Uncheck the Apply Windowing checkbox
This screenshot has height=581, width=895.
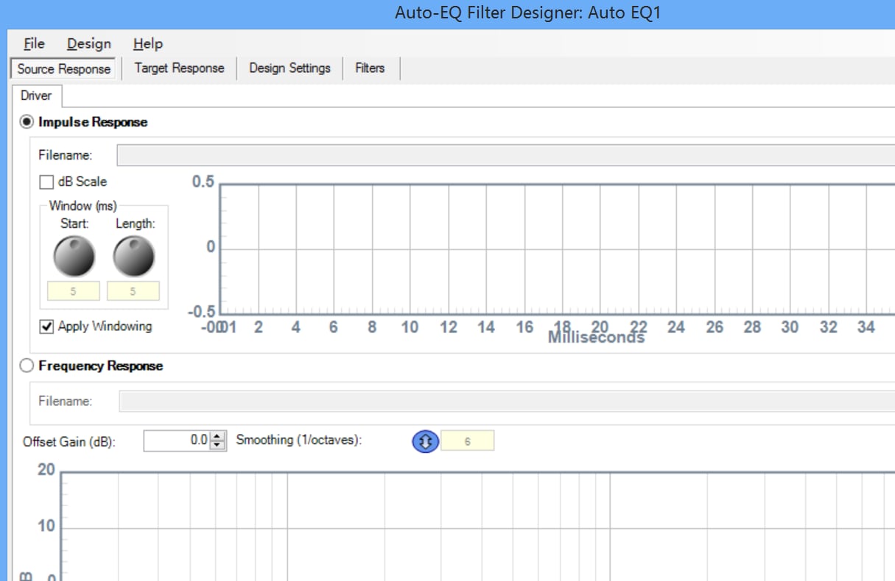[46, 327]
